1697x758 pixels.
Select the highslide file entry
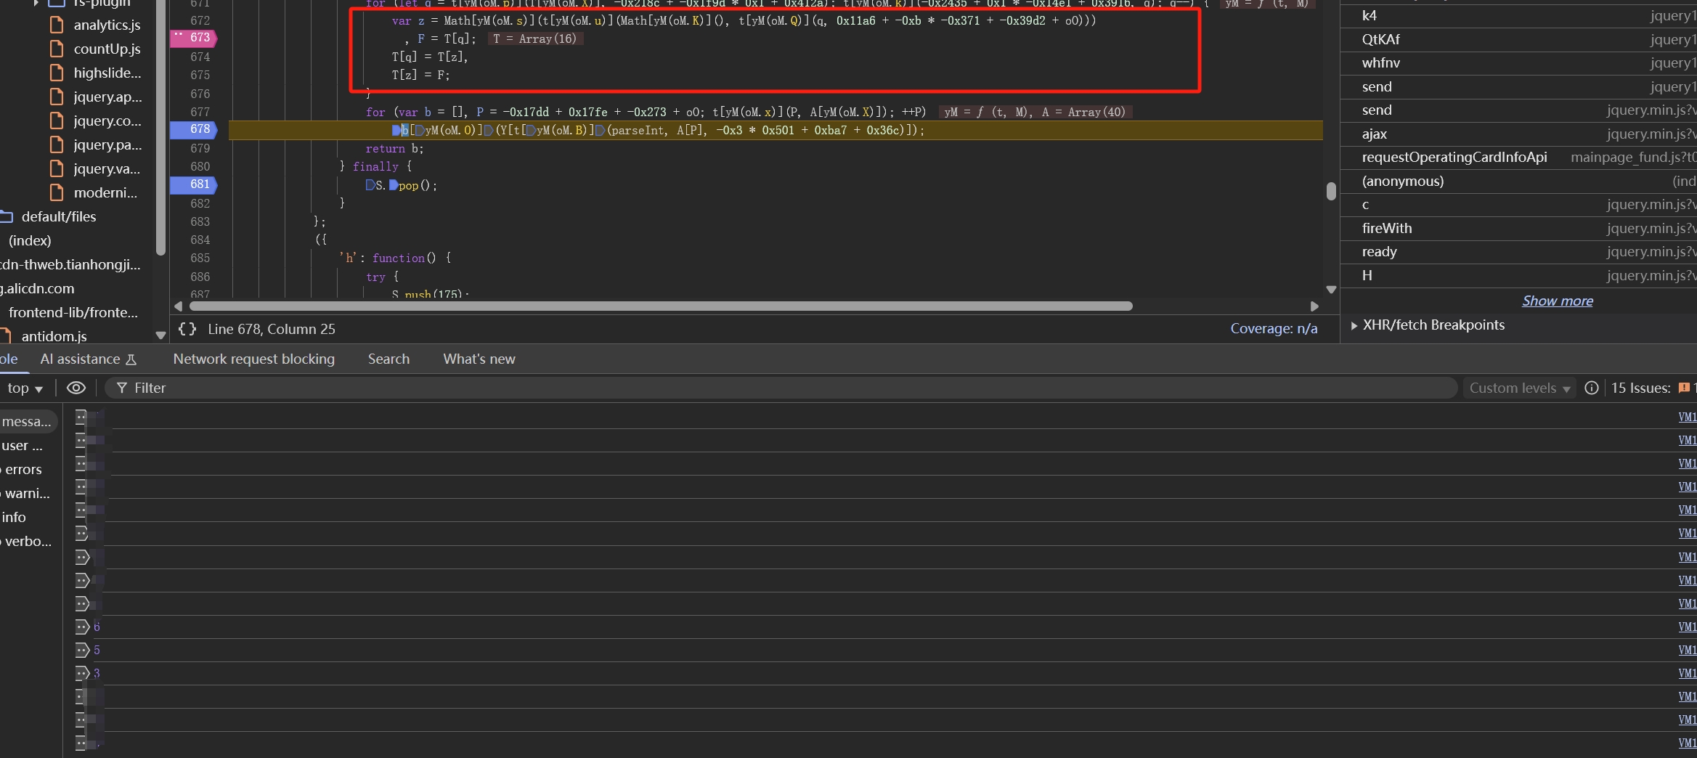pyautogui.click(x=107, y=73)
